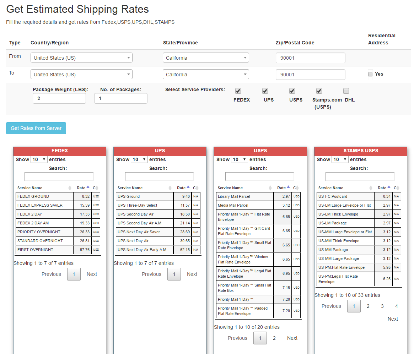The width and height of the screenshot is (414, 354).
Task: Select the US-FC:Postcard row
Action: click(x=359, y=196)
